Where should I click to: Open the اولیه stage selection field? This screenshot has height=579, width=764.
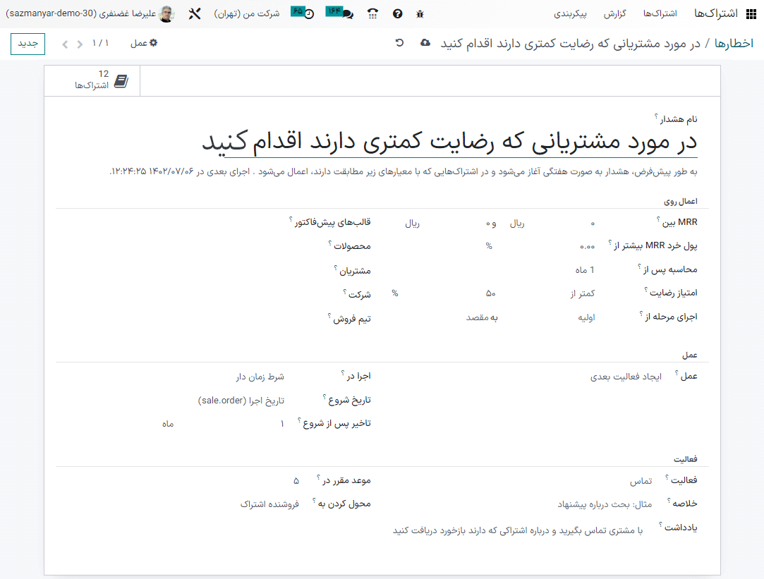(x=587, y=316)
